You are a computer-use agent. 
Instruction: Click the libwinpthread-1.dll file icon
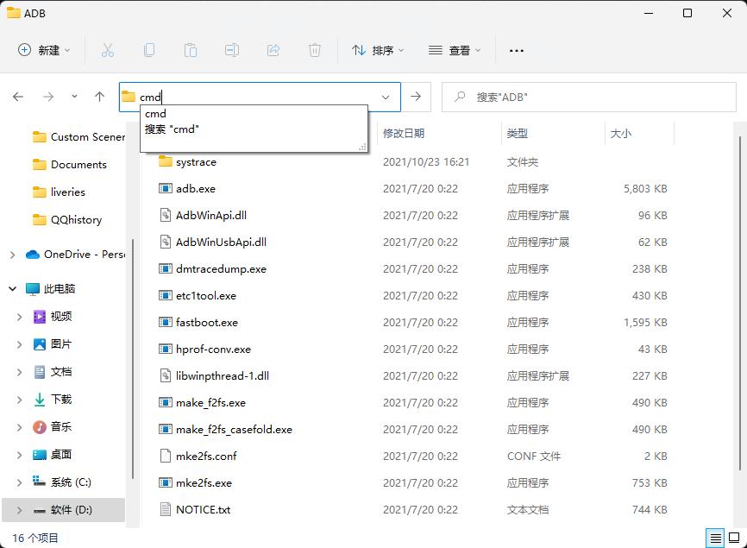pyautogui.click(x=166, y=375)
